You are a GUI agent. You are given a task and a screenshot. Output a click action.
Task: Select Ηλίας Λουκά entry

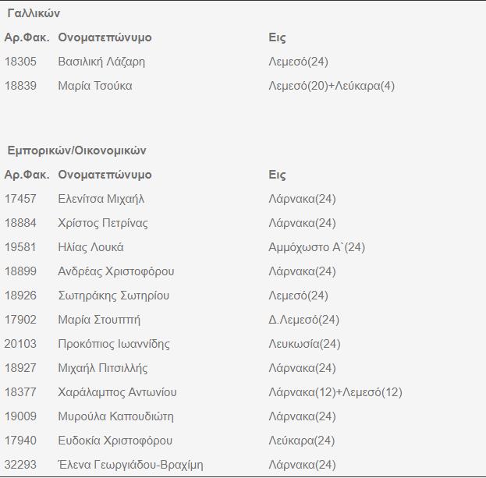pyautogui.click(x=90, y=247)
